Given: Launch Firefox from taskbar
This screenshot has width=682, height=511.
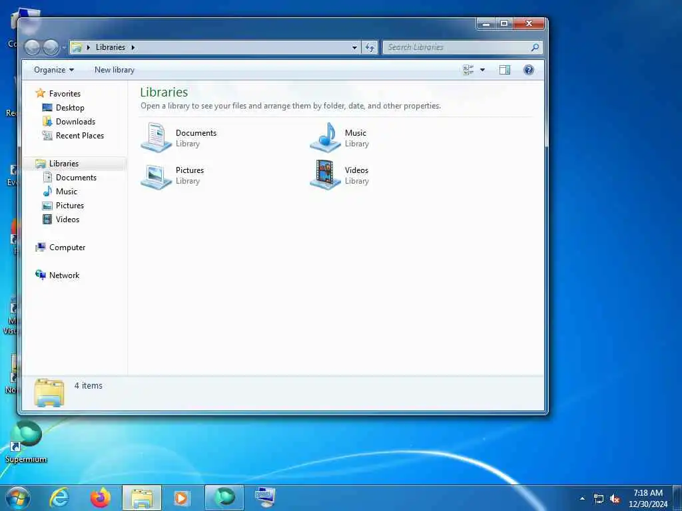Looking at the screenshot, I should pyautogui.click(x=101, y=498).
